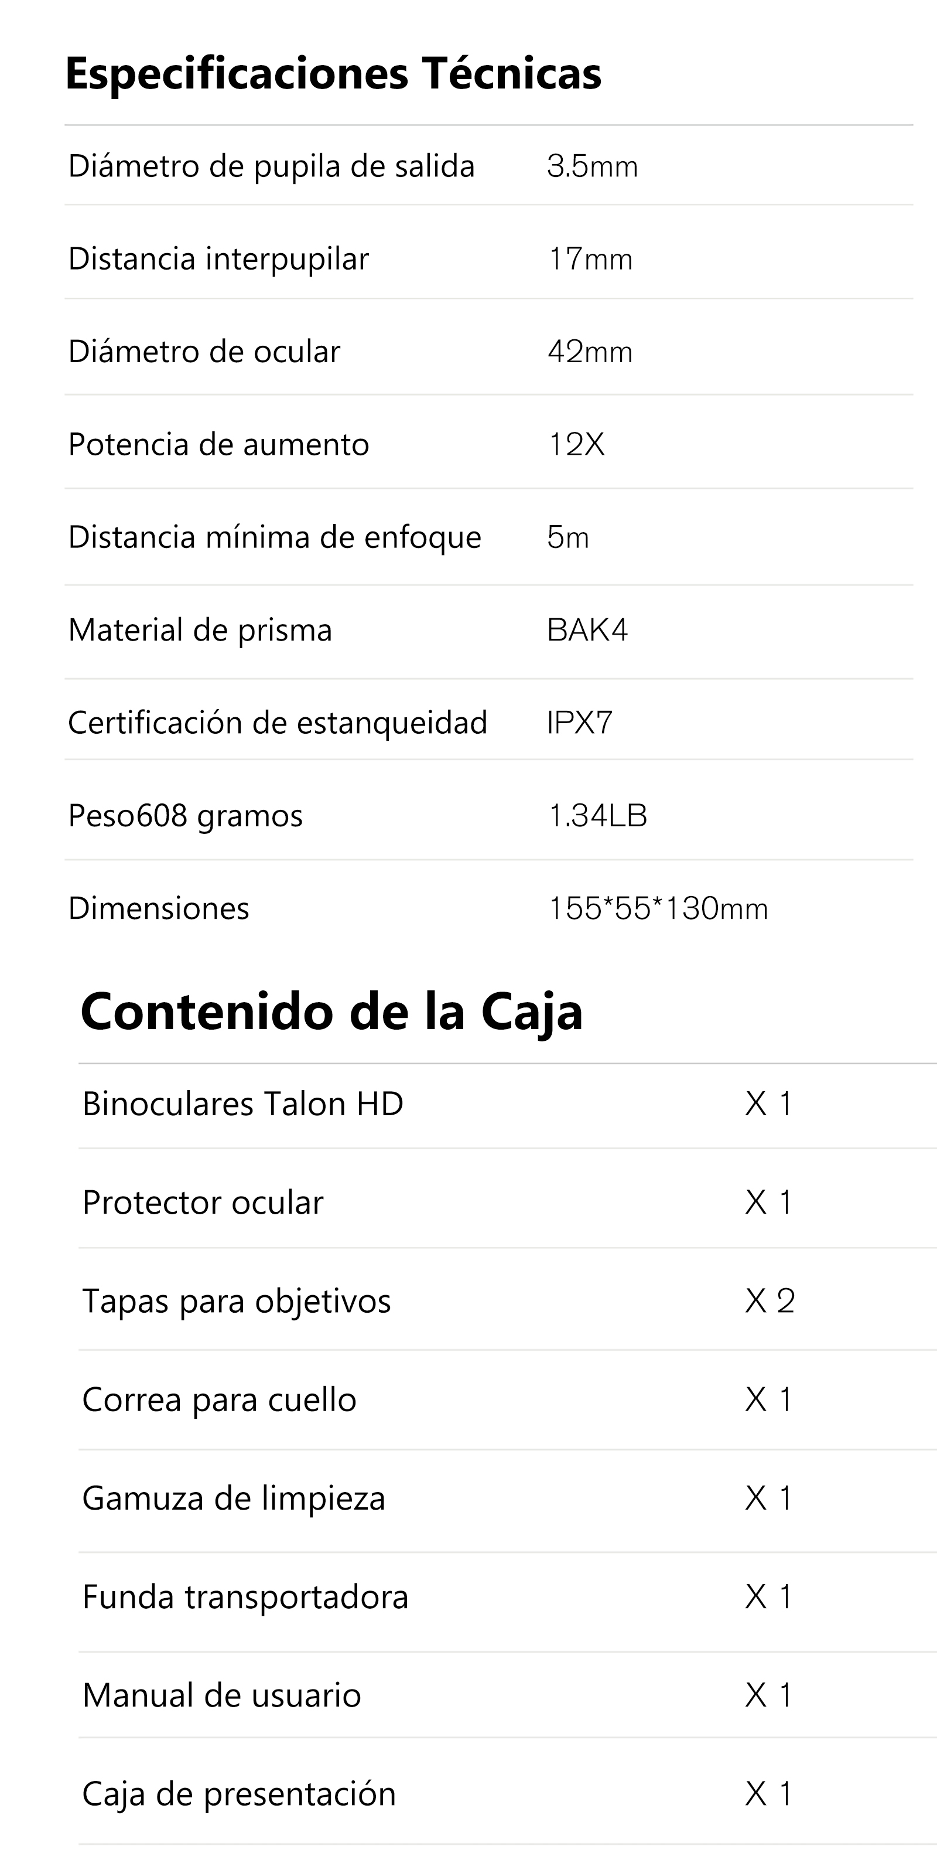The height and width of the screenshot is (1863, 937).
Task: Click the Diámetro de pupila de salida label
Action: pyautogui.click(x=271, y=166)
